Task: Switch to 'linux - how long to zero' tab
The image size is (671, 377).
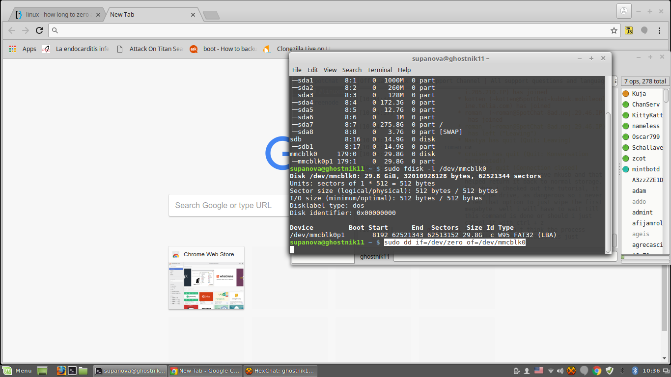Action: (x=56, y=15)
